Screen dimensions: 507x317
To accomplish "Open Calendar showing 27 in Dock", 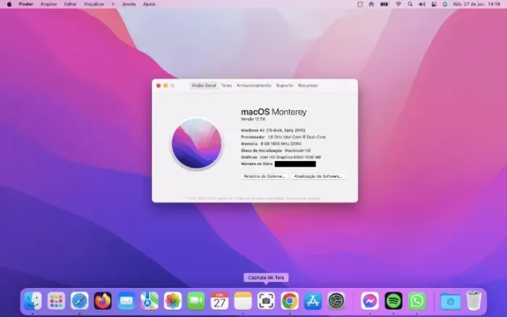I will 219,301.
